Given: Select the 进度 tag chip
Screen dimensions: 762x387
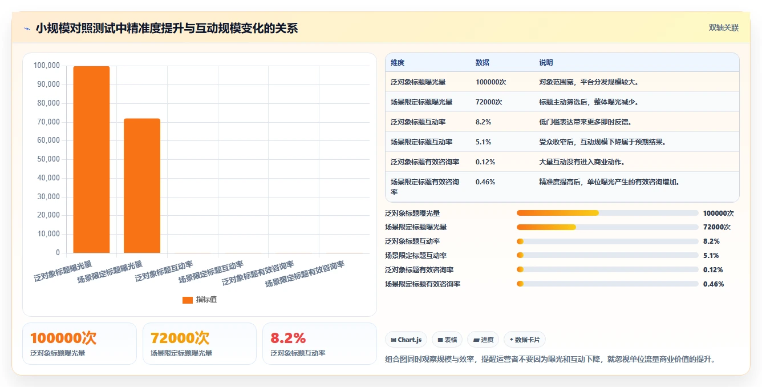Looking at the screenshot, I should 483,340.
